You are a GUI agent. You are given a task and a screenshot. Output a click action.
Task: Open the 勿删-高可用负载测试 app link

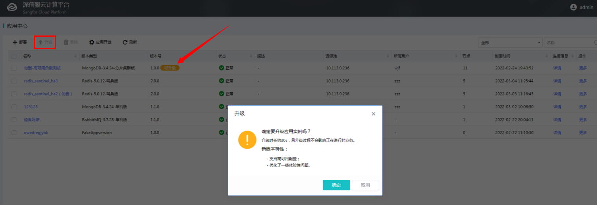(42, 68)
